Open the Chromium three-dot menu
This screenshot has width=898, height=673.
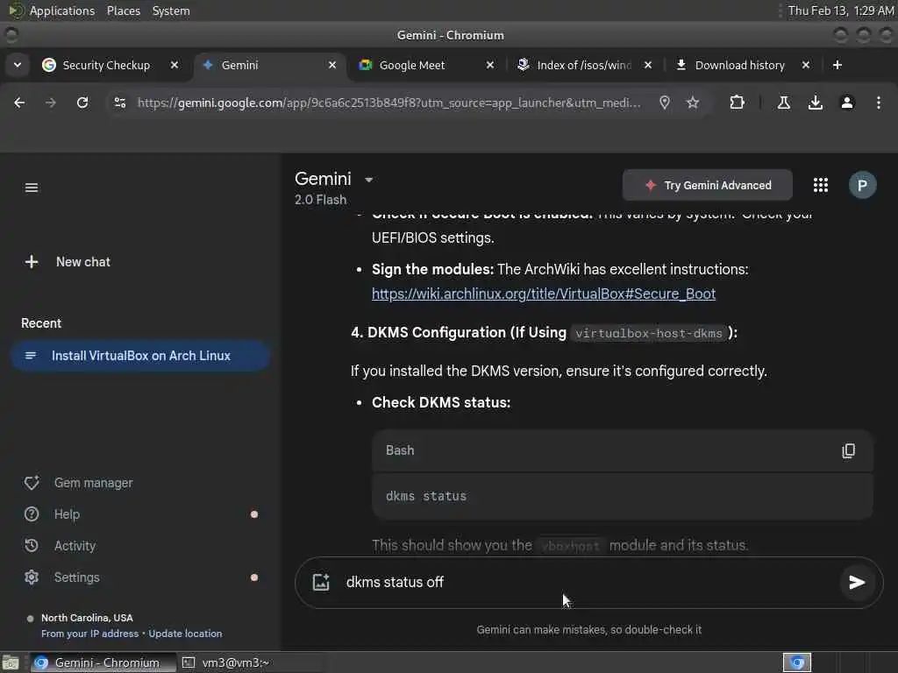(879, 103)
